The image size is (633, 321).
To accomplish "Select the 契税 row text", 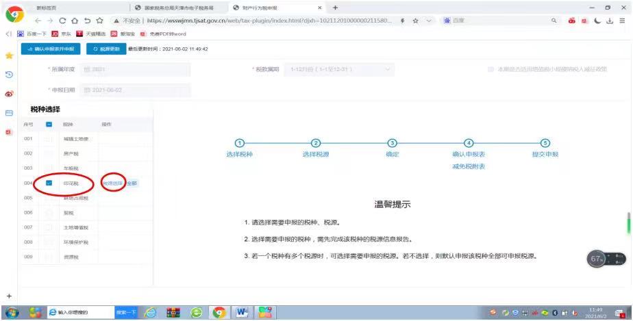I will [69, 213].
